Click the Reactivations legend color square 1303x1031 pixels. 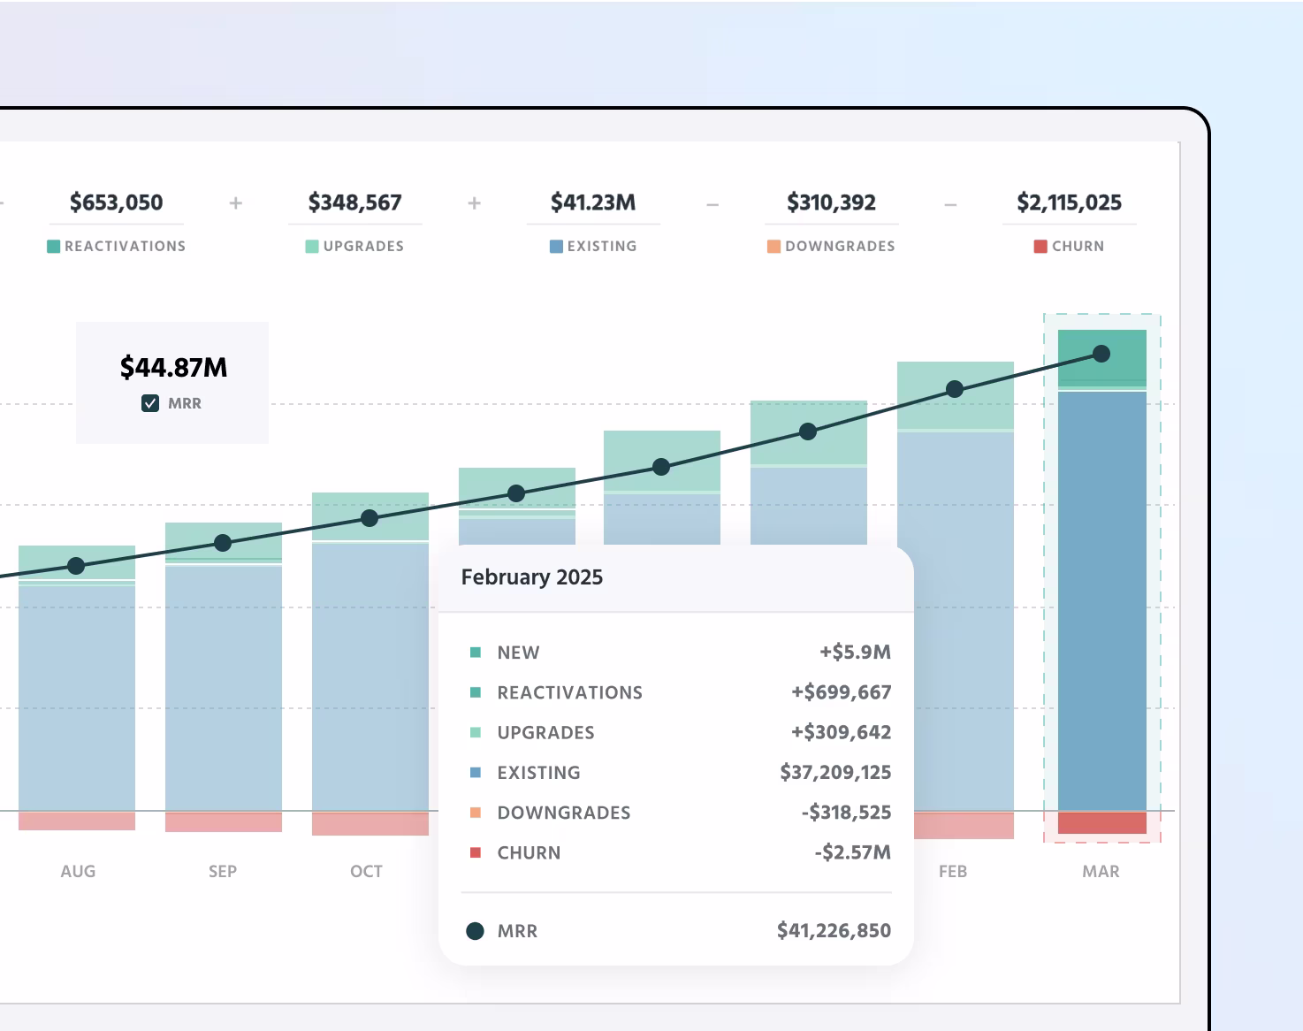coord(53,246)
